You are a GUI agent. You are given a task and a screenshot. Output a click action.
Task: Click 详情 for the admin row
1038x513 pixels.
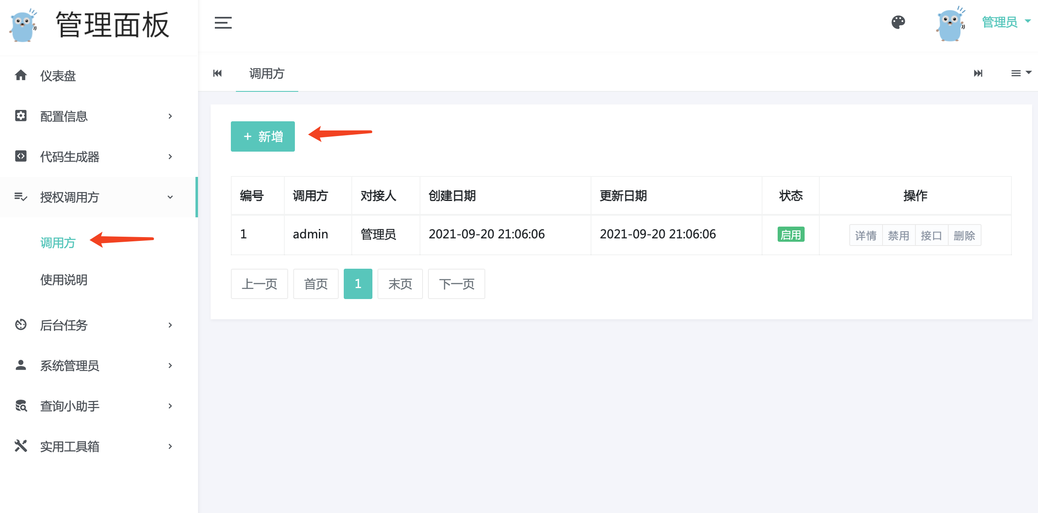[x=866, y=235]
